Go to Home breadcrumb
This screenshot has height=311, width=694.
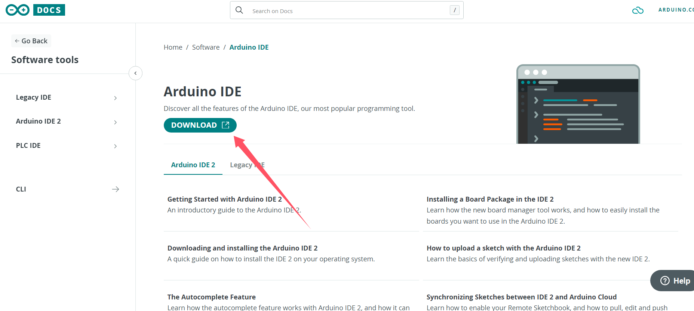[173, 47]
